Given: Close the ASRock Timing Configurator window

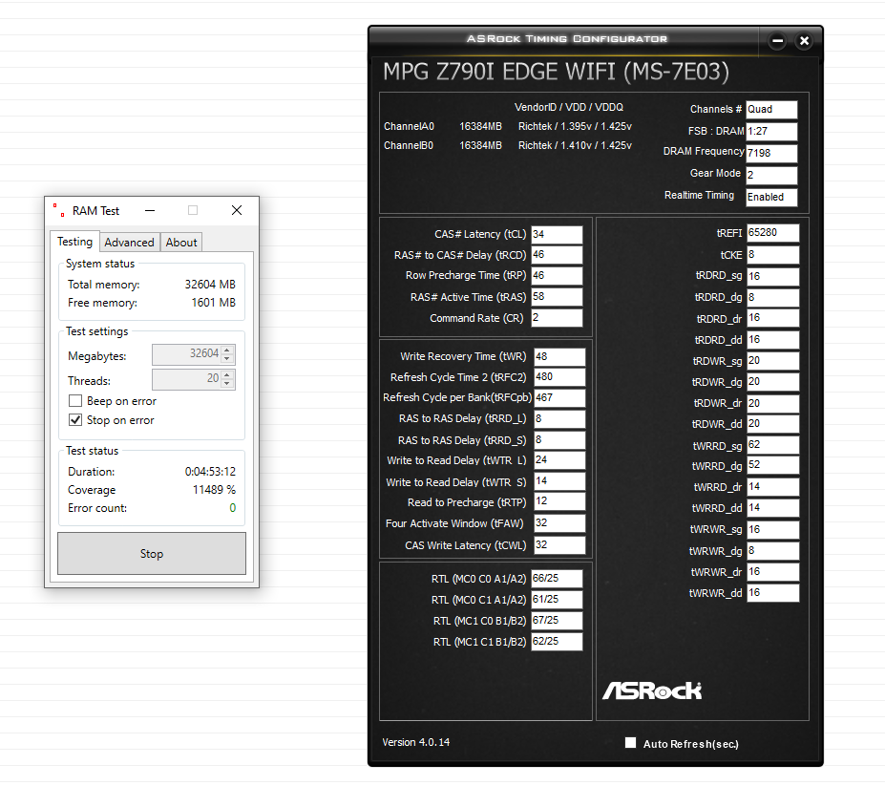Looking at the screenshot, I should pyautogui.click(x=804, y=41).
